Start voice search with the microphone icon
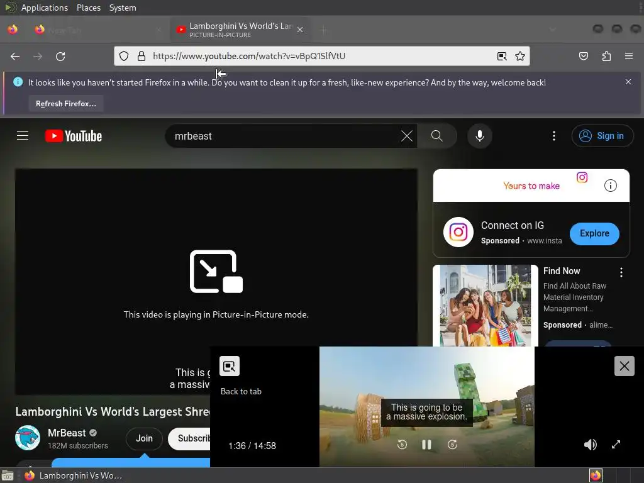 click(480, 136)
